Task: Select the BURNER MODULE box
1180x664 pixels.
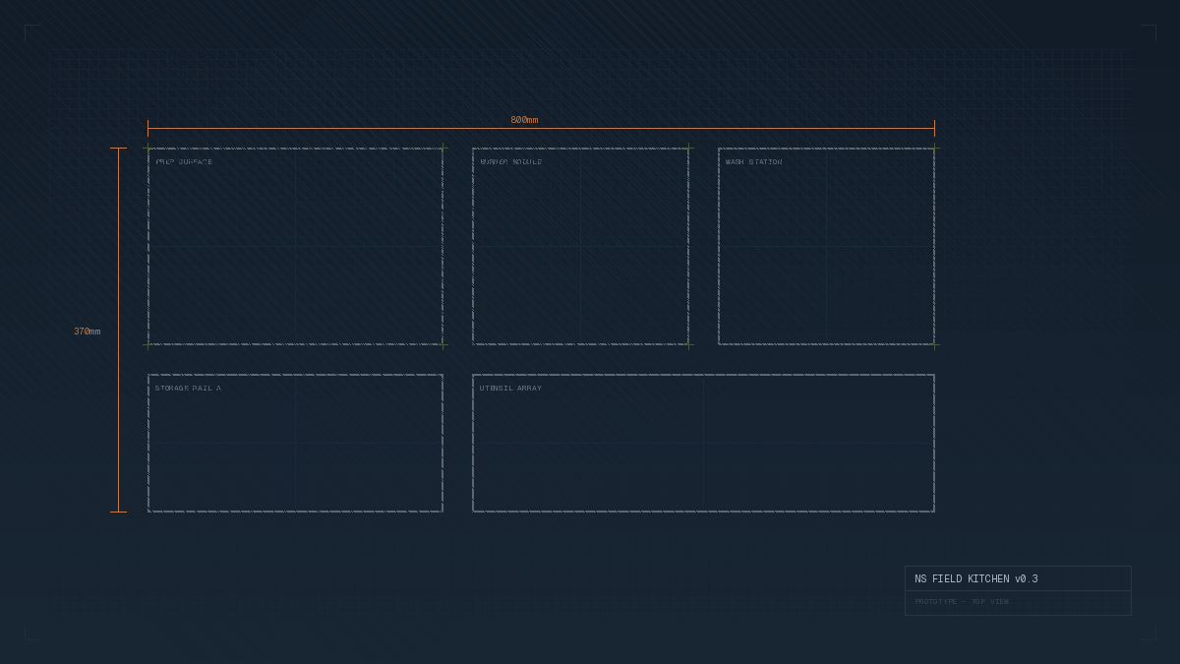Action: (x=580, y=246)
